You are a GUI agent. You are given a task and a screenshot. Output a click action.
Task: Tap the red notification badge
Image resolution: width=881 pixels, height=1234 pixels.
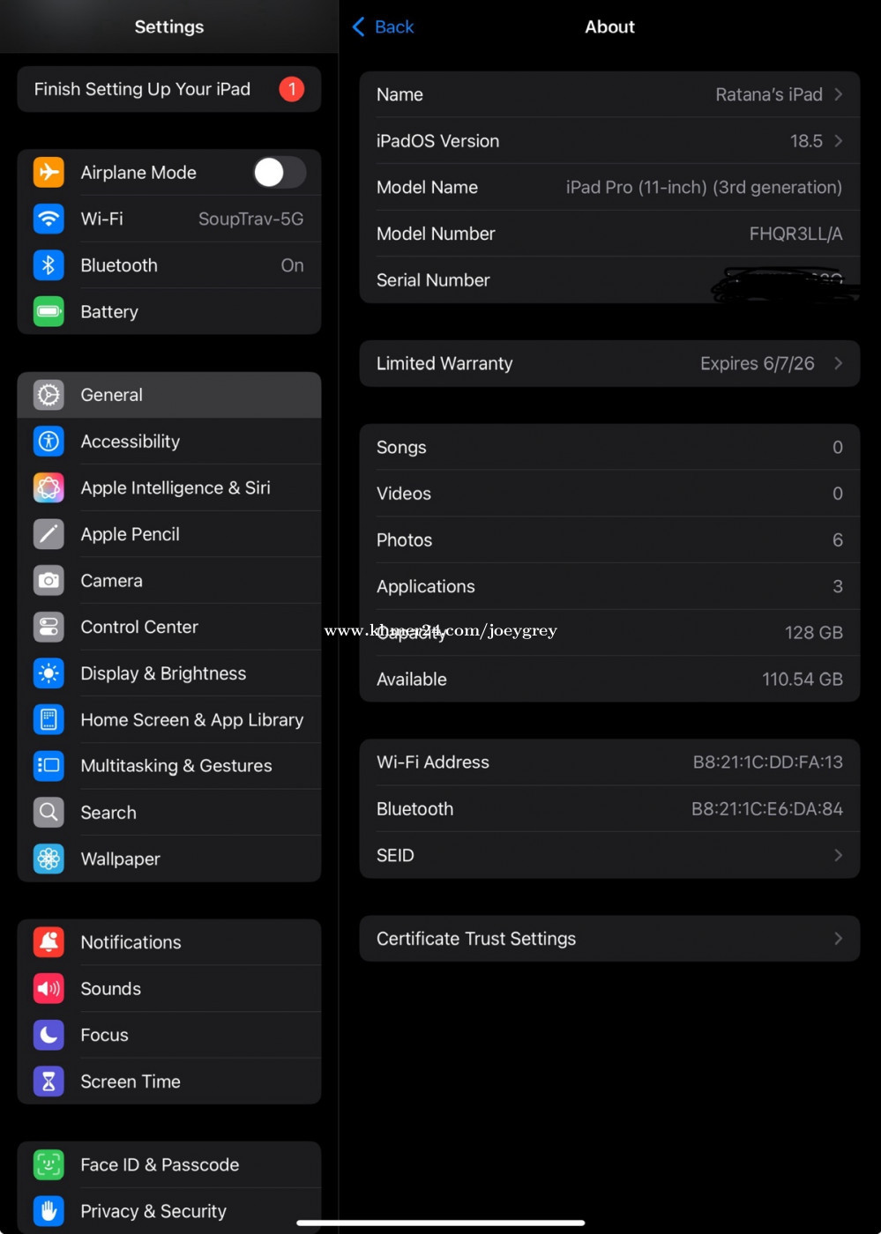pyautogui.click(x=292, y=89)
